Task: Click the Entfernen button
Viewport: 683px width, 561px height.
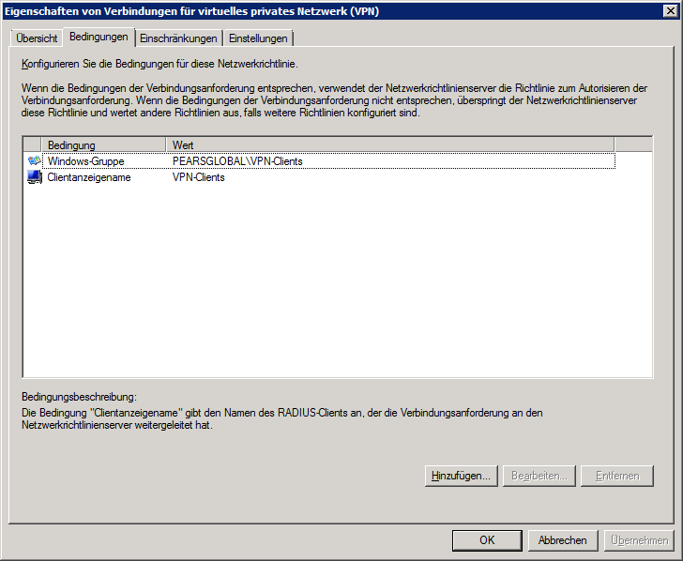Action: pos(617,476)
